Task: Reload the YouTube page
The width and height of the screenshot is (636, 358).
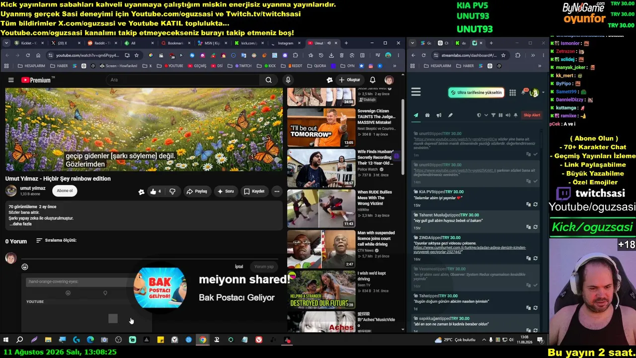Action: point(27,55)
